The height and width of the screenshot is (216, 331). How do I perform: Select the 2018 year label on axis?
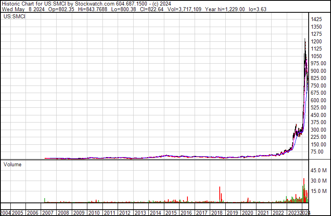[x=217, y=213]
